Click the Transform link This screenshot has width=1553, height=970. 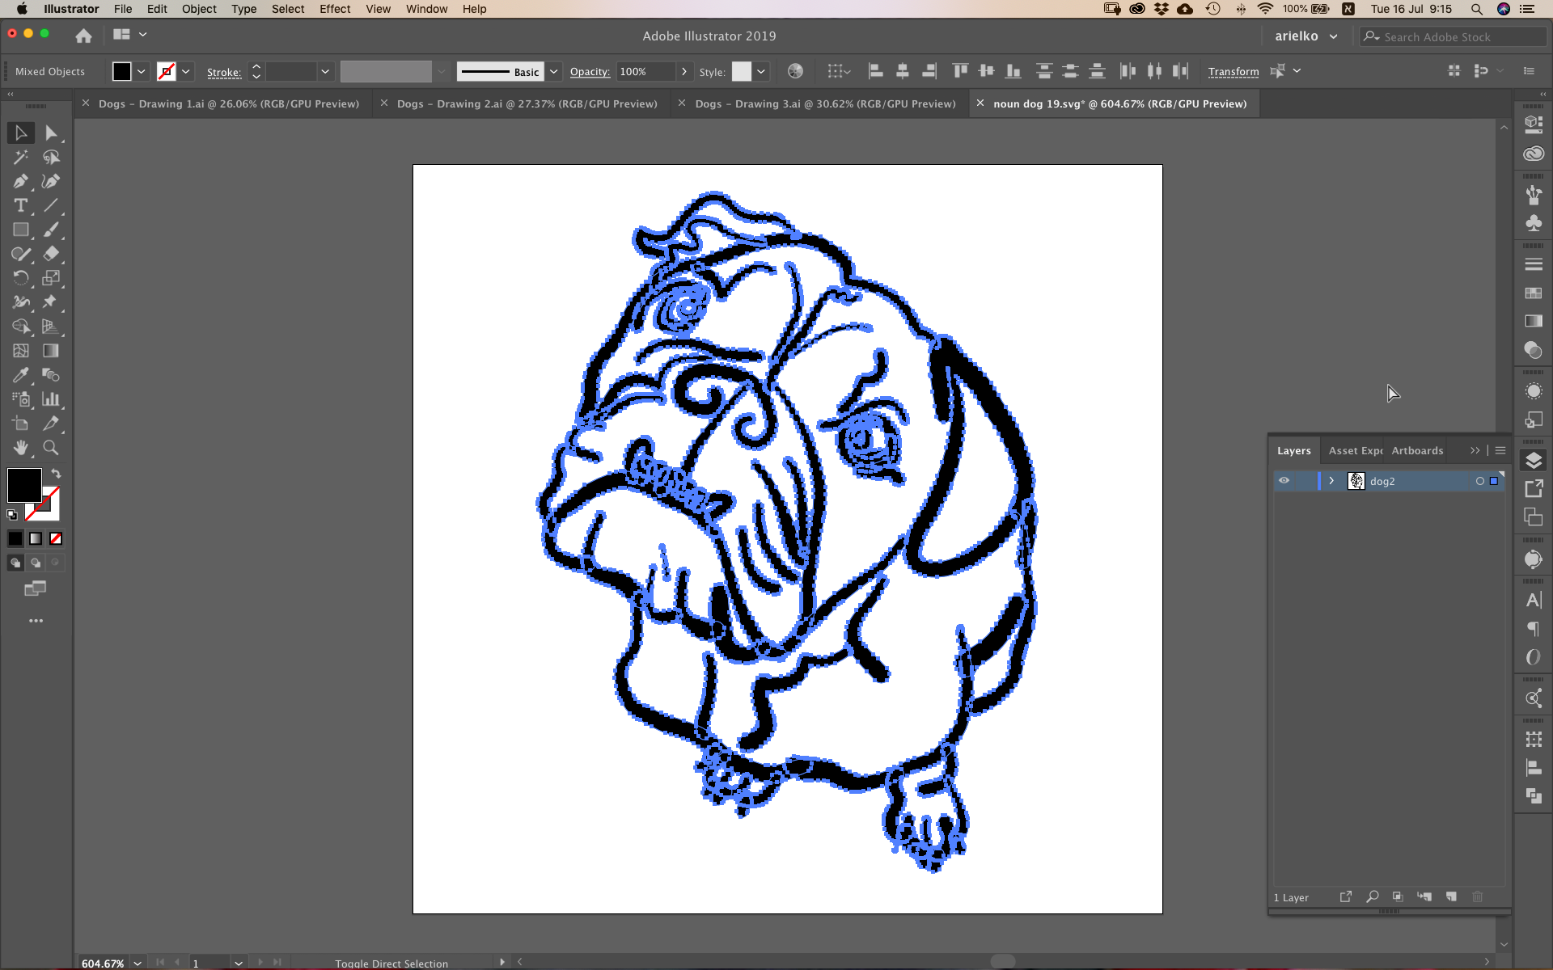click(1233, 71)
